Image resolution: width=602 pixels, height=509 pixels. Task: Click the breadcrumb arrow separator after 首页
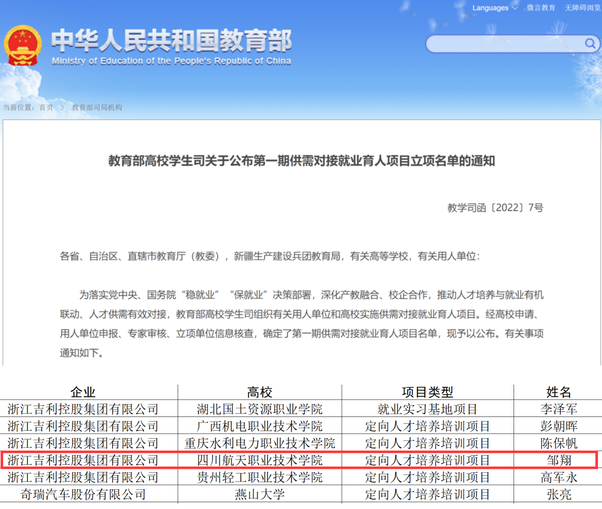[x=62, y=108]
